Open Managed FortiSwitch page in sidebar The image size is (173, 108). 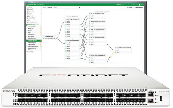point(34,41)
